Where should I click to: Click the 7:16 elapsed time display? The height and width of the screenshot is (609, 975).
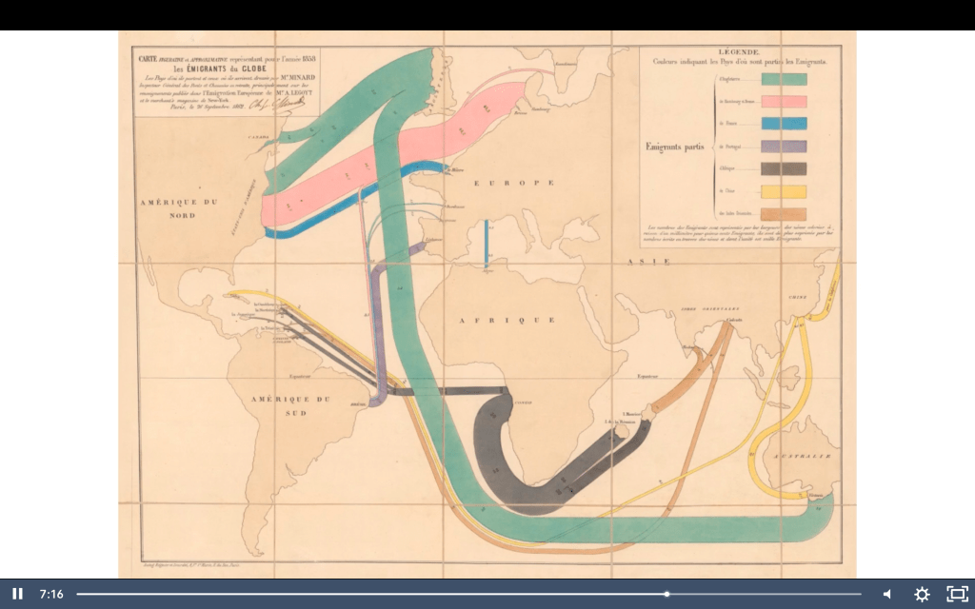(x=51, y=594)
